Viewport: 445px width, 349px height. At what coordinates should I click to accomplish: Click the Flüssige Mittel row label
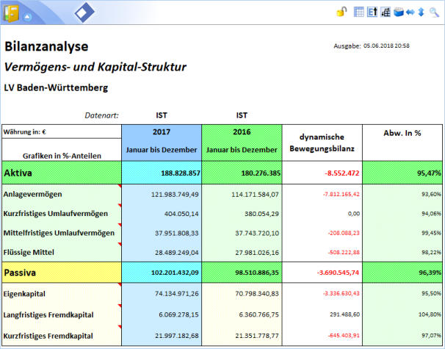coord(29,251)
